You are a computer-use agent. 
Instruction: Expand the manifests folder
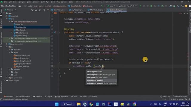7,16
